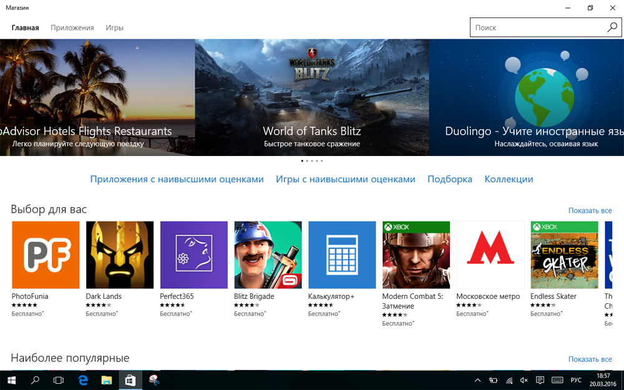Click the battery status tray icon
This screenshot has width=624, height=390.
coord(493,381)
